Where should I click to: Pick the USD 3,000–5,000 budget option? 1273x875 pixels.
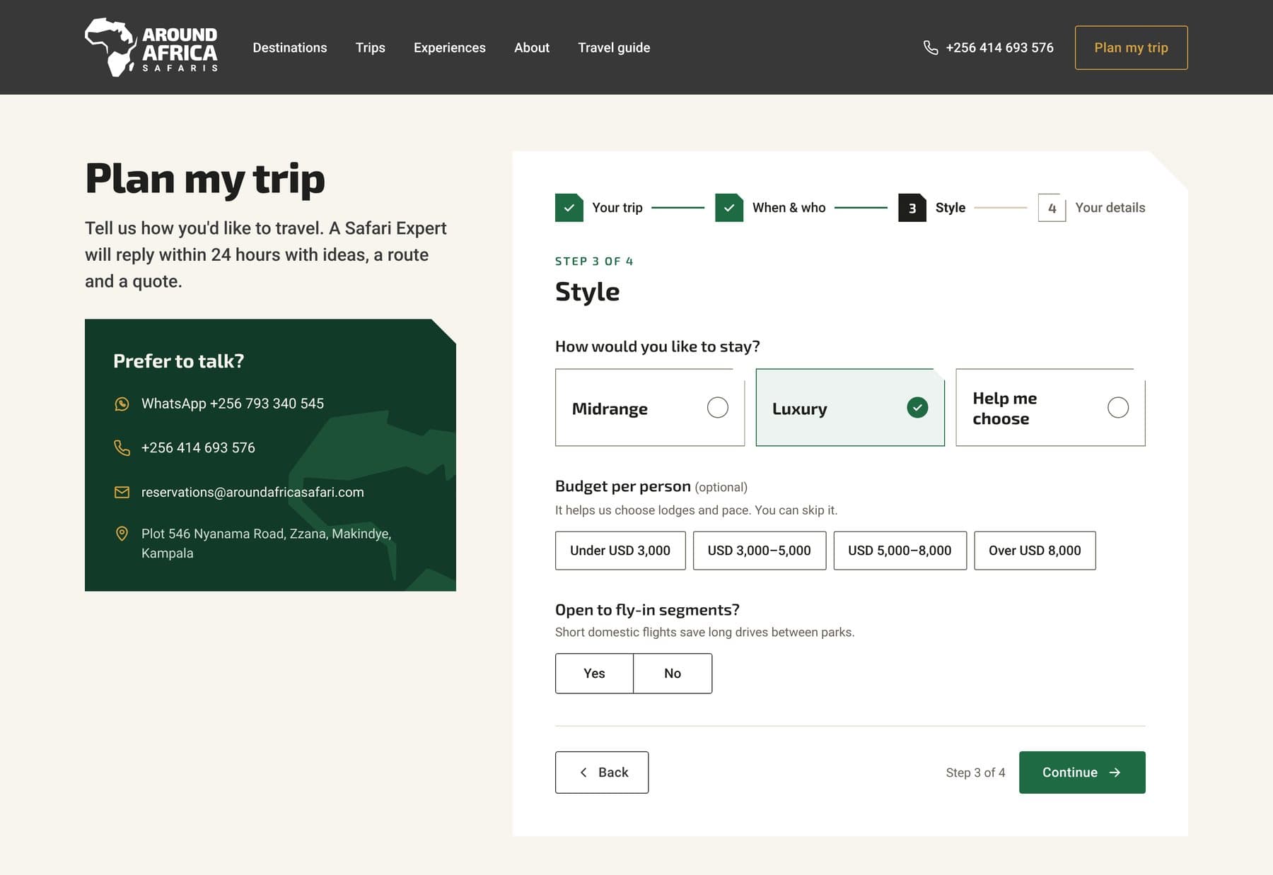pyautogui.click(x=760, y=551)
